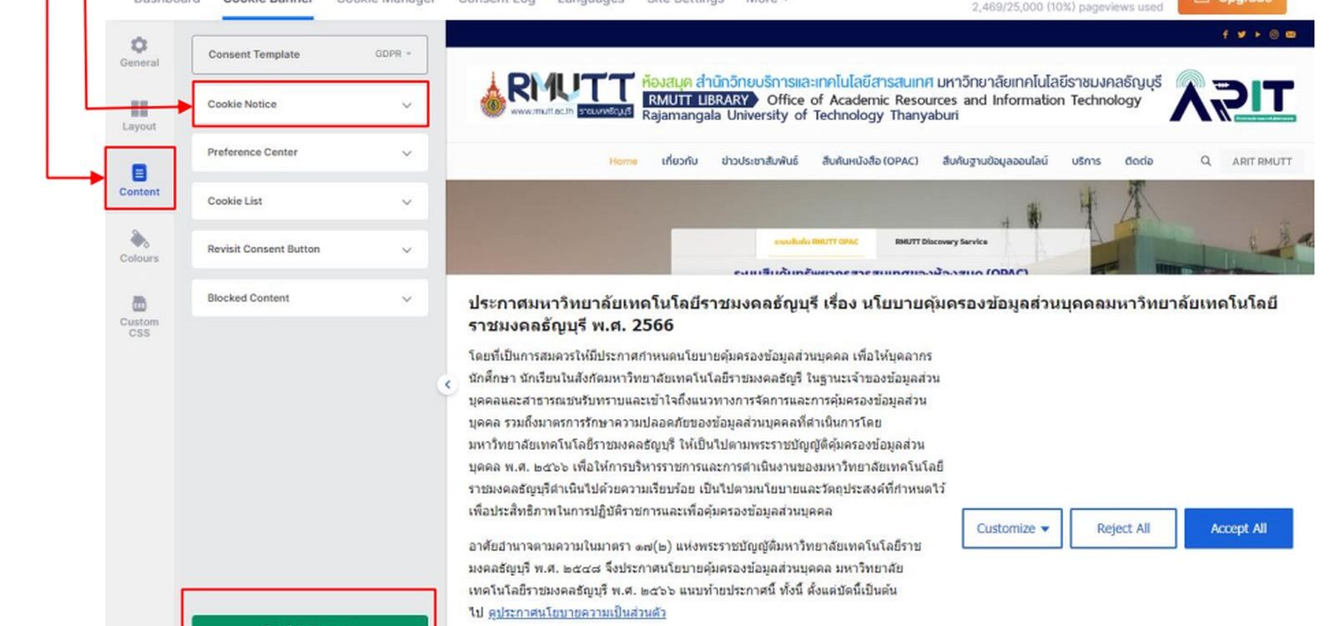The width and height of the screenshot is (1335, 626).
Task: Open the Consent Template GDPR dropdown
Action: (310, 54)
